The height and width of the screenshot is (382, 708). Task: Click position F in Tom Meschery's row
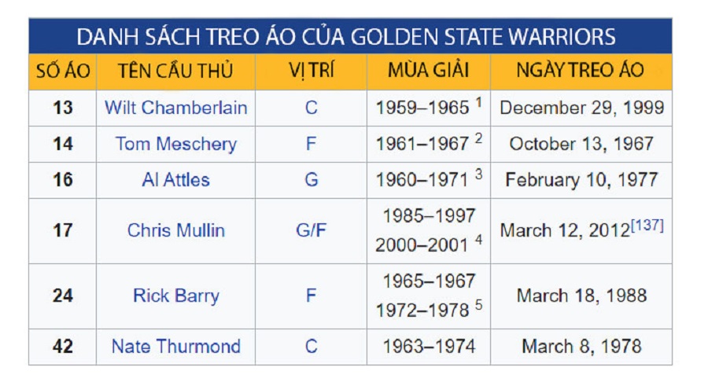point(311,144)
